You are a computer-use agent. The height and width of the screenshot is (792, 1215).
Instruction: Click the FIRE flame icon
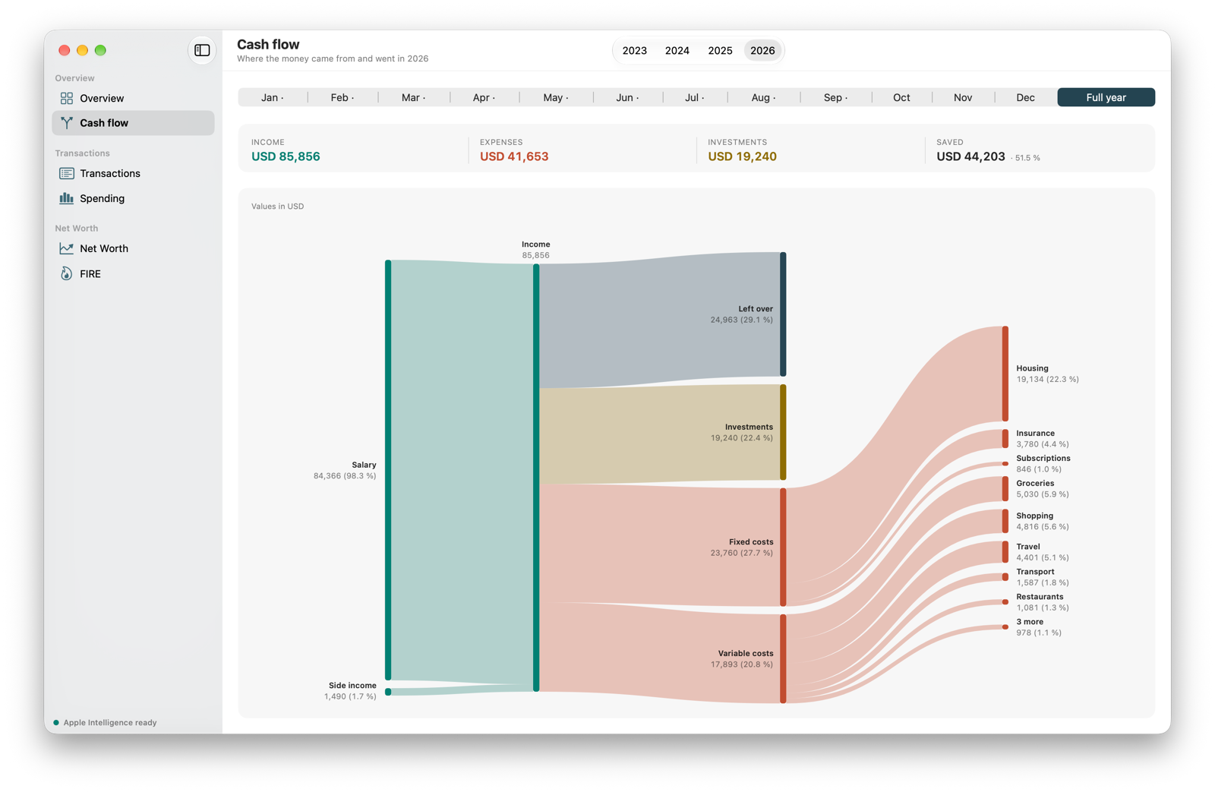67,273
